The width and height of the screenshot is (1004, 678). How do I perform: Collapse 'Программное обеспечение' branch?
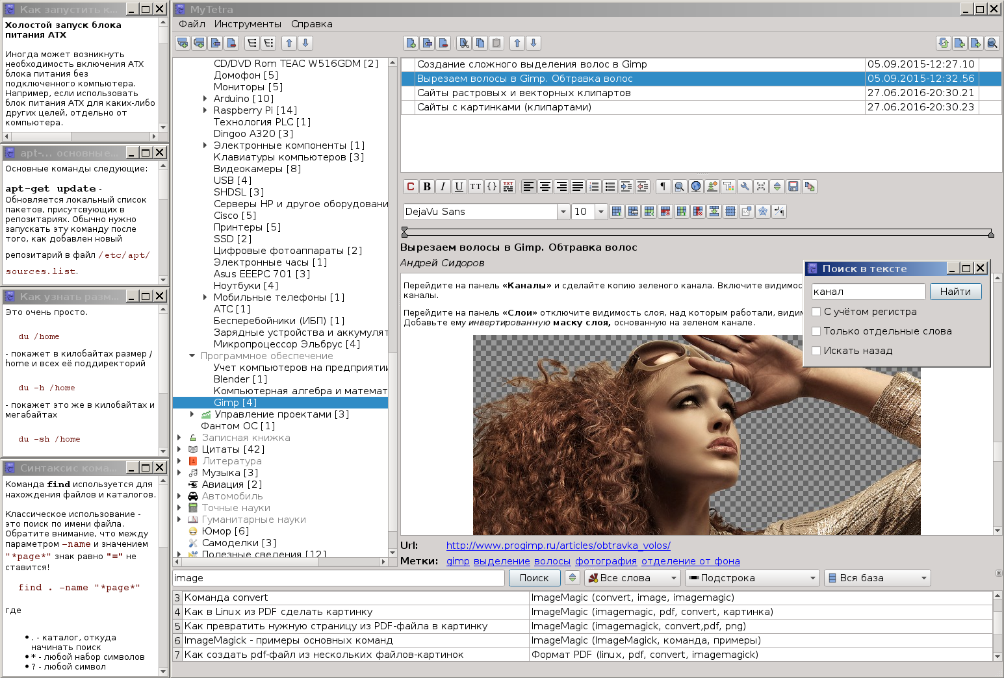pos(192,356)
